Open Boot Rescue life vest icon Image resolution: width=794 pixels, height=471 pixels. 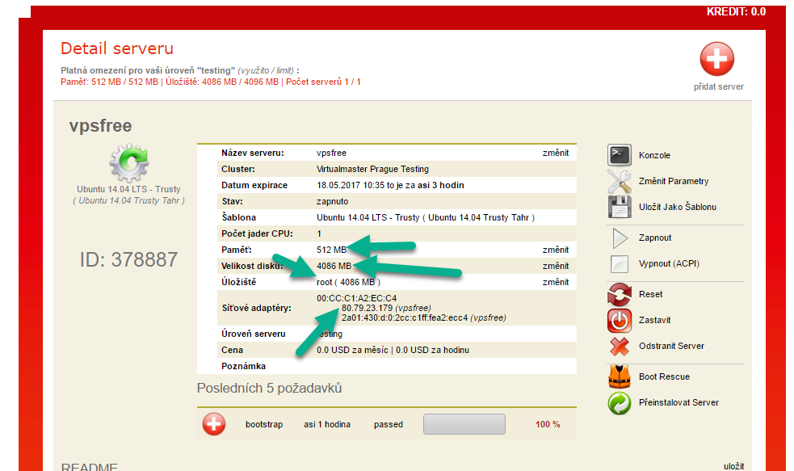[619, 376]
